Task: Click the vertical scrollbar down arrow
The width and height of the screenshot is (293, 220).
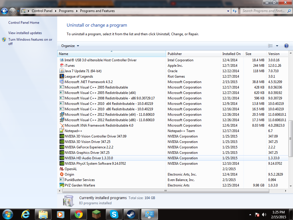Action: click(291, 186)
